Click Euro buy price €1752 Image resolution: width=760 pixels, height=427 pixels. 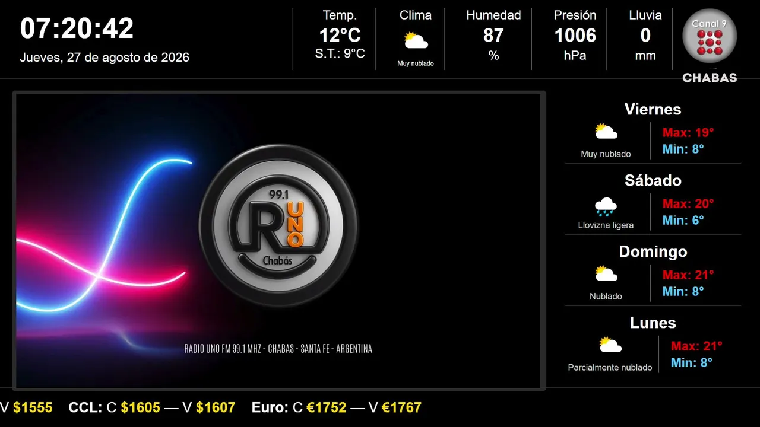pyautogui.click(x=327, y=407)
